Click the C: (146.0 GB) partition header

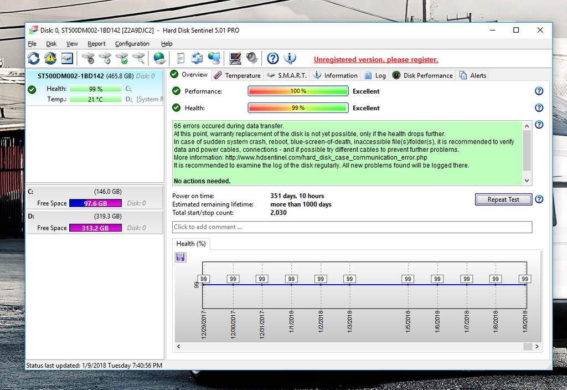coord(95,192)
